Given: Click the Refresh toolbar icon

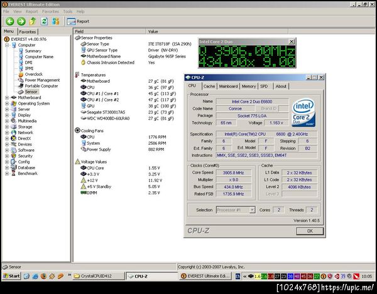Looking at the screenshot, I should click(43, 21).
